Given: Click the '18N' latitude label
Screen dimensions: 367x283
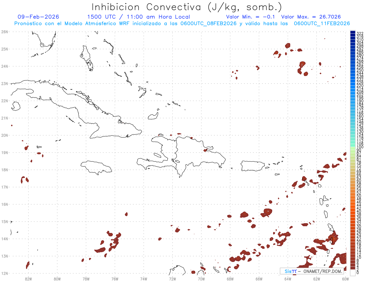Looking at the screenshot, I should (5, 170).
